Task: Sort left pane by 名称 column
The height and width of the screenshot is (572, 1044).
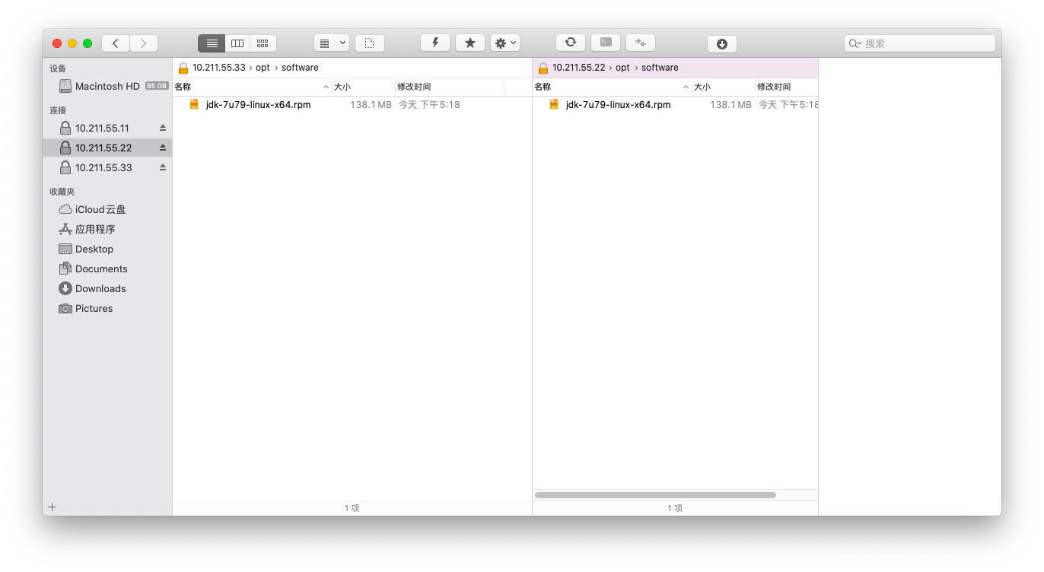Action: coord(252,87)
